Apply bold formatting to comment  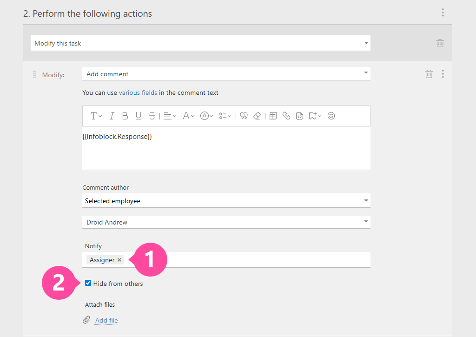click(125, 116)
